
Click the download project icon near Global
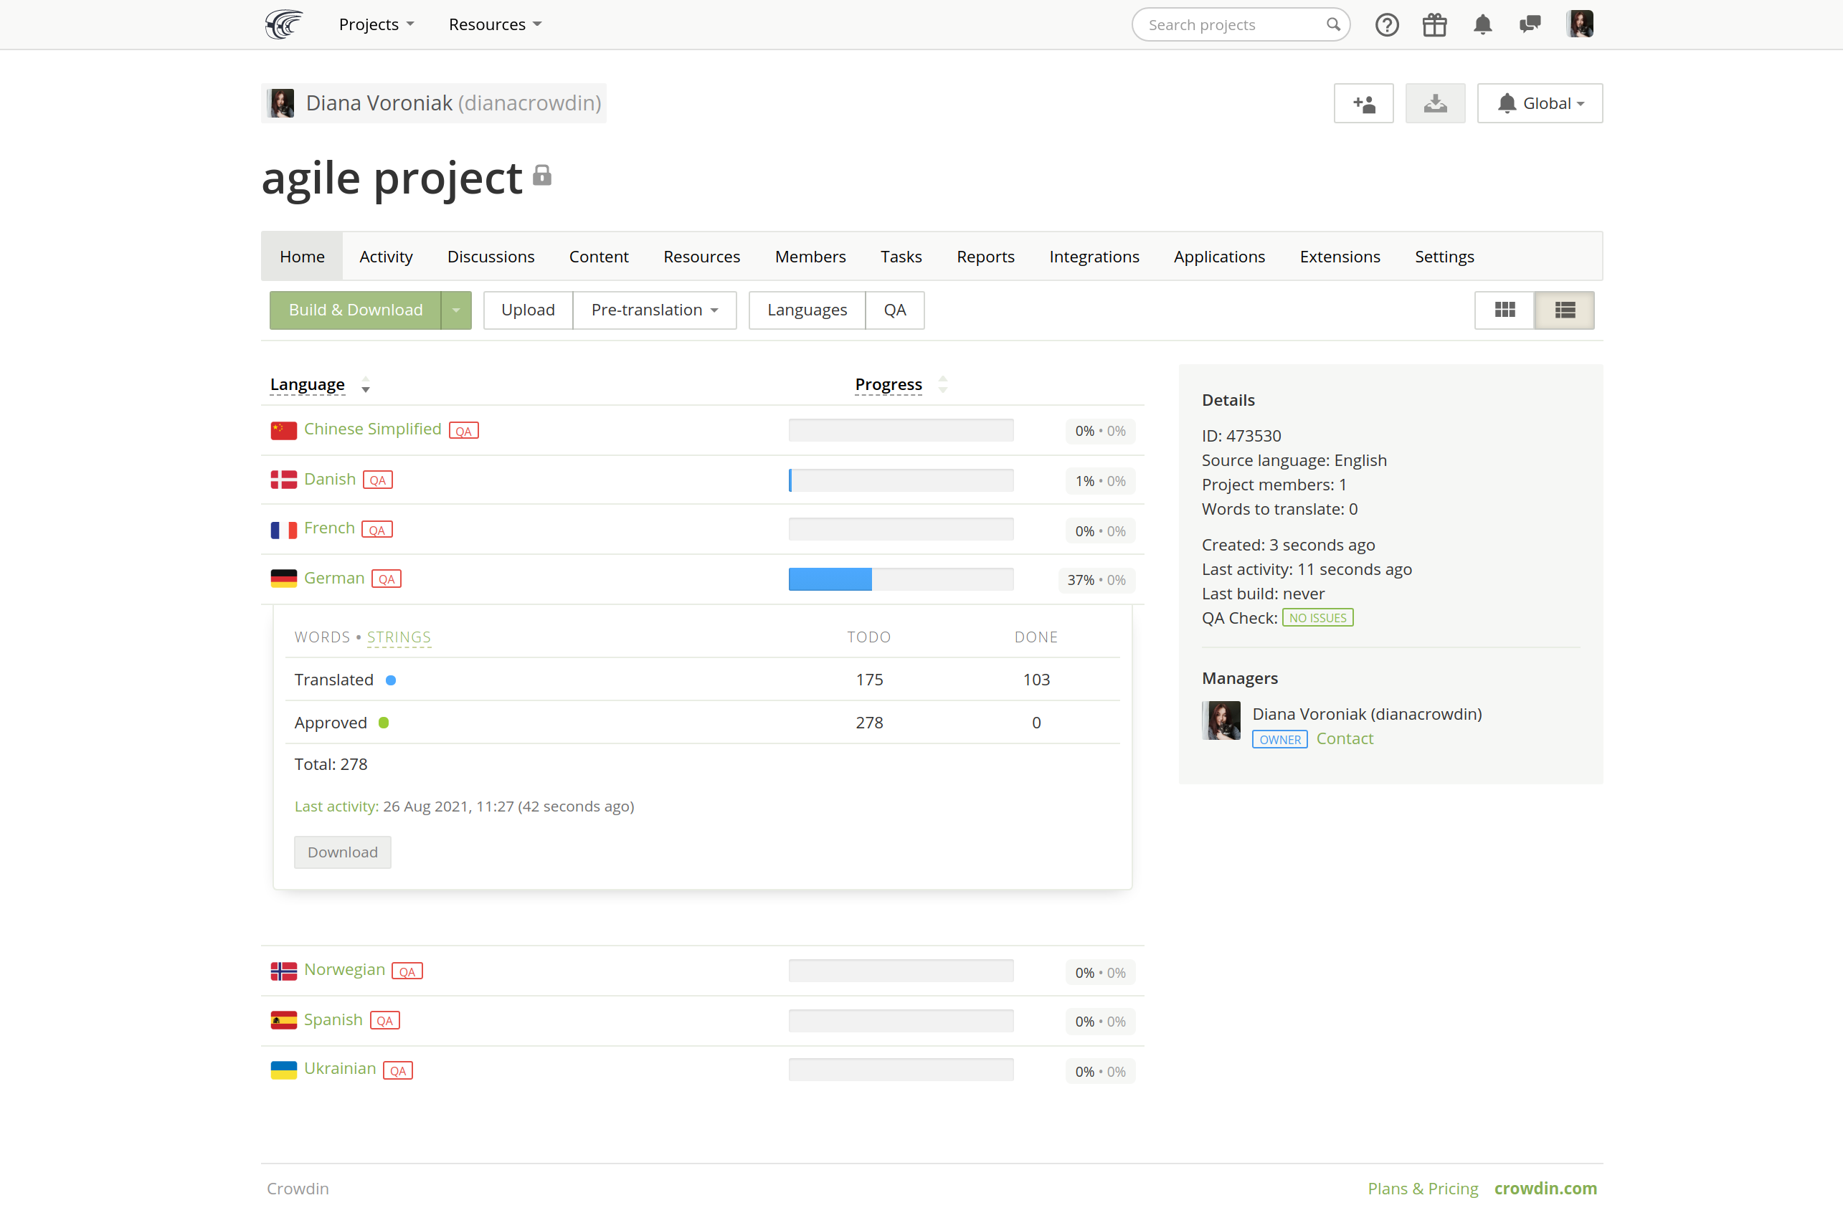[1435, 103]
